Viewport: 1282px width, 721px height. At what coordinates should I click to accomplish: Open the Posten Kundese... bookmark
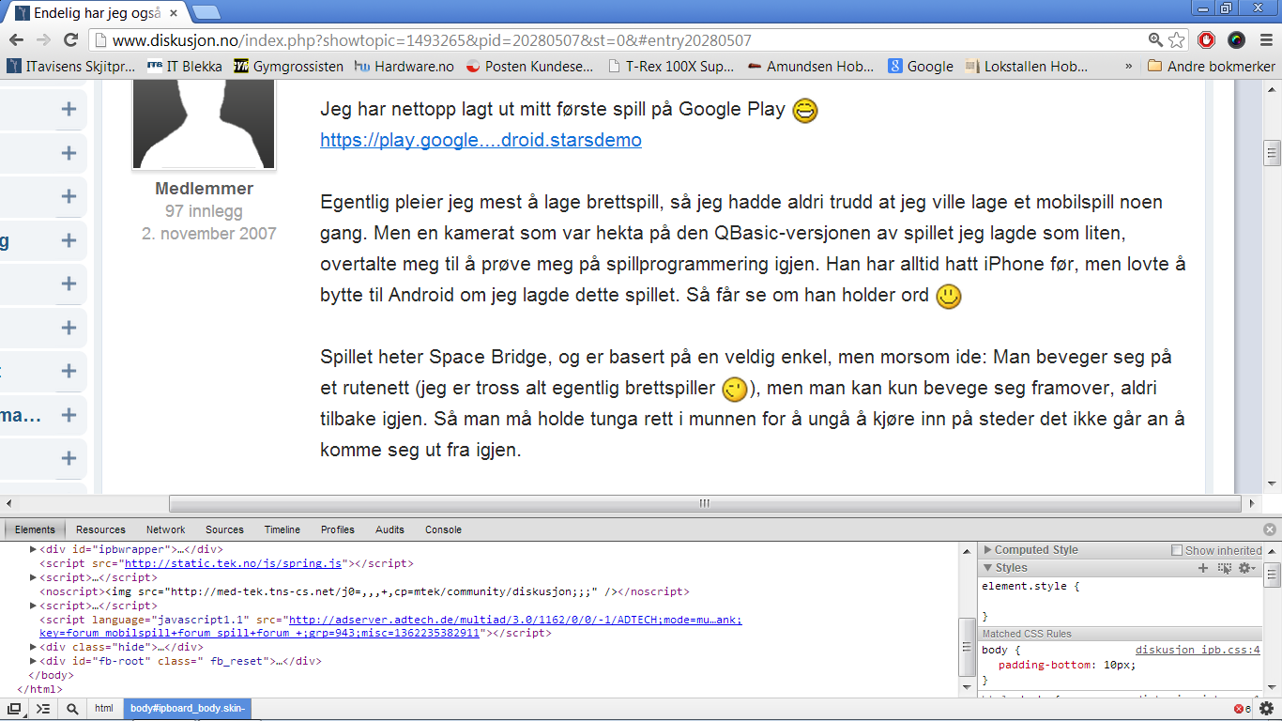pyautogui.click(x=530, y=66)
